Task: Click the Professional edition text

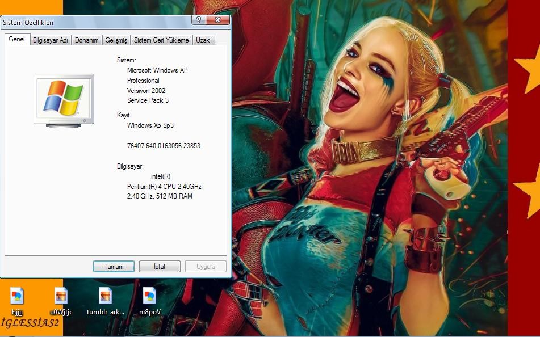Action: pos(143,81)
